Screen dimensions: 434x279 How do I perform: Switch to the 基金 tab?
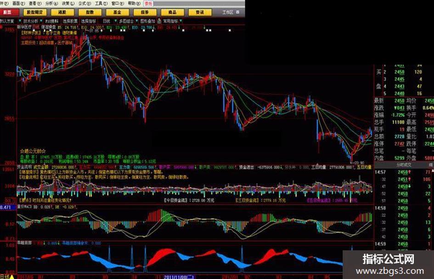pyautogui.click(x=118, y=12)
